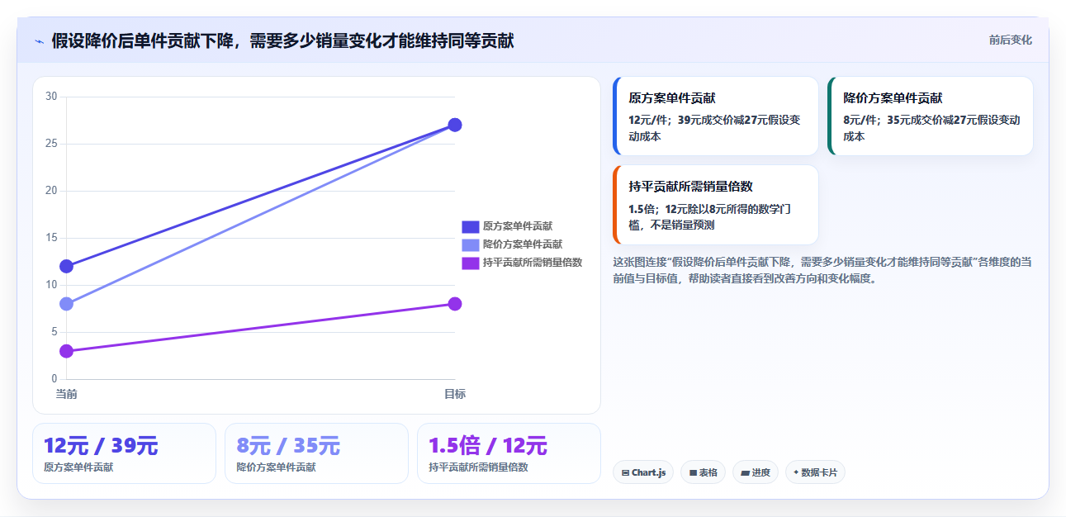Image resolution: width=1066 pixels, height=517 pixels.
Task: Click the 1.5倍 / 12元 stat value
Action: coord(488,445)
